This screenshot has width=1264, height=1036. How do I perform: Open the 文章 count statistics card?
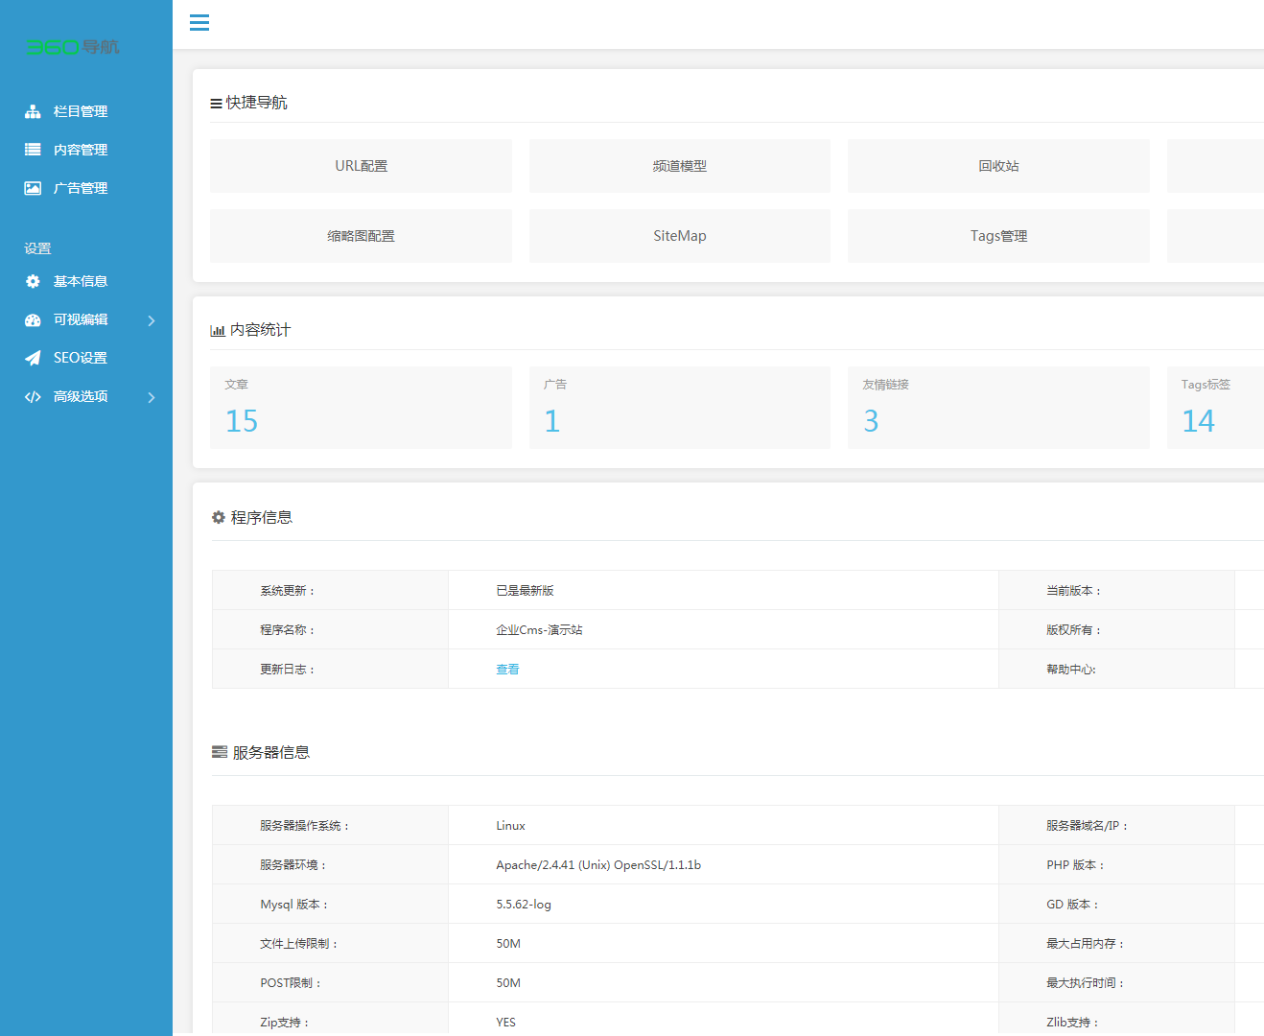361,408
